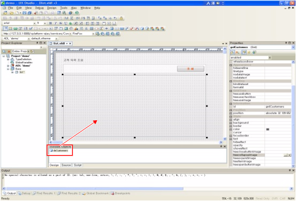296x201 pixels.
Task: Click the alphabetical sort icon in Properties
Action: coord(237,52)
